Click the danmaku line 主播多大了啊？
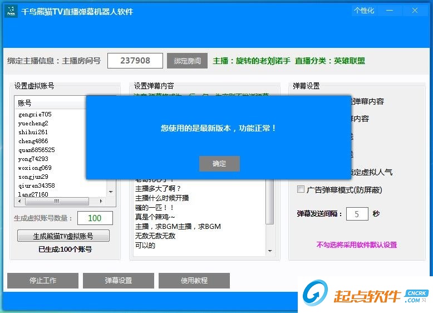Image resolution: width=433 pixels, height=313 pixels. [158, 189]
